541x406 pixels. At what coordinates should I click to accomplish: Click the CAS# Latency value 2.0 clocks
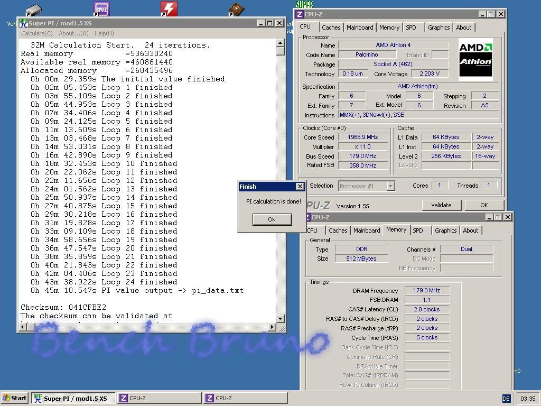click(x=427, y=309)
